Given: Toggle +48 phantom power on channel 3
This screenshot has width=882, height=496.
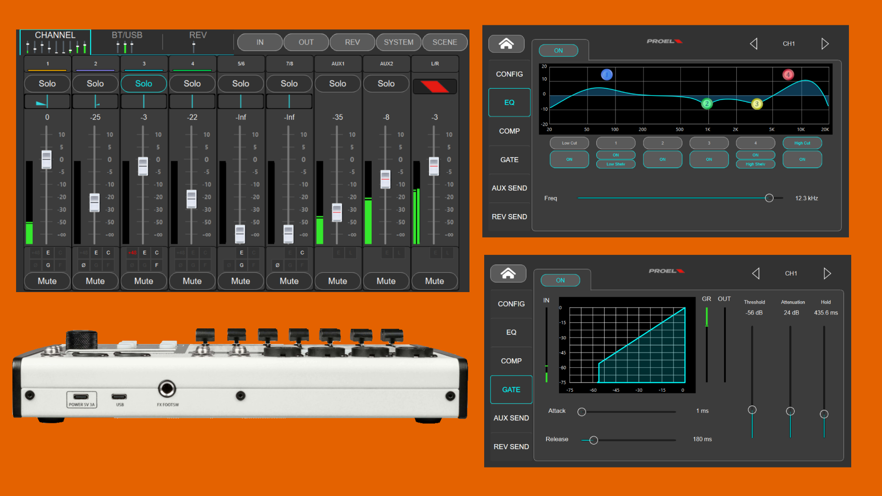Looking at the screenshot, I should coord(132,253).
